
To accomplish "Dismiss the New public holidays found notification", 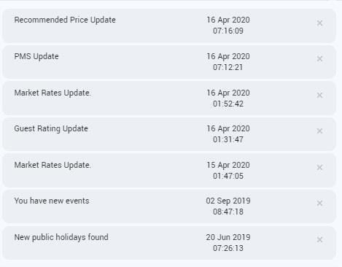I will point(319,240).
